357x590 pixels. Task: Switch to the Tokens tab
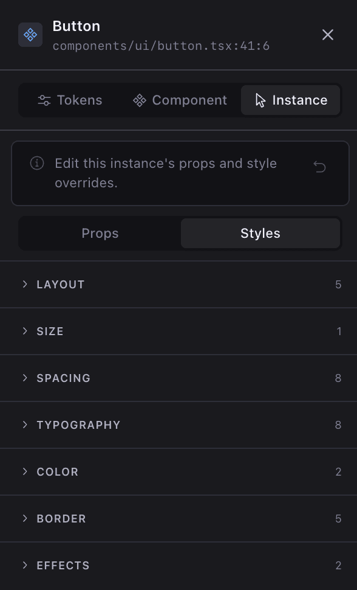pyautogui.click(x=70, y=100)
